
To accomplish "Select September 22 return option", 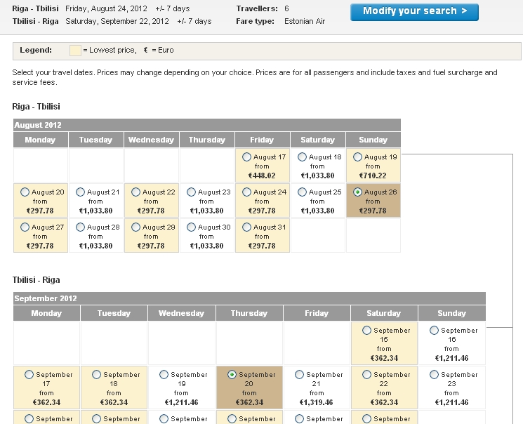I will point(366,375).
